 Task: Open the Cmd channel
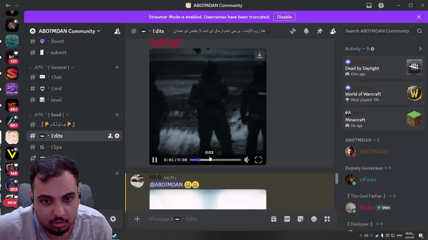click(x=74, y=88)
